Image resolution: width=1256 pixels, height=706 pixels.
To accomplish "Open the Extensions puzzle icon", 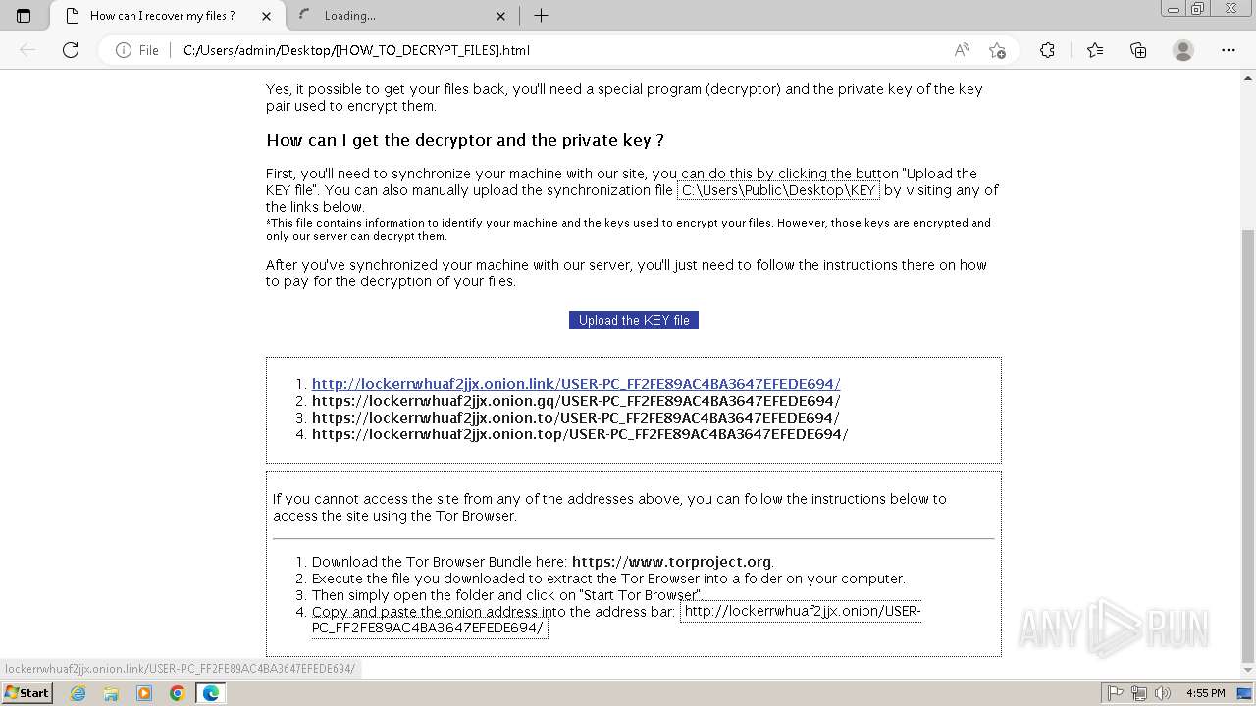I will coord(1047,50).
